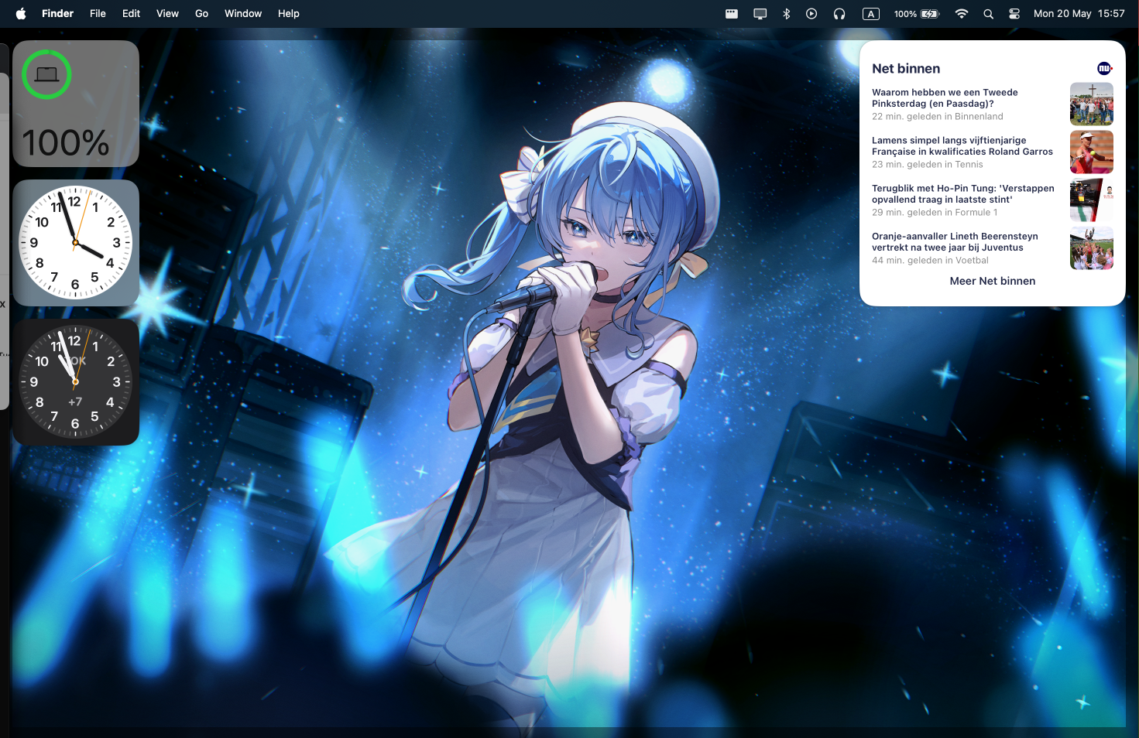Click '23 min. geleden in Tennis' text
The width and height of the screenshot is (1139, 738).
pyautogui.click(x=928, y=165)
